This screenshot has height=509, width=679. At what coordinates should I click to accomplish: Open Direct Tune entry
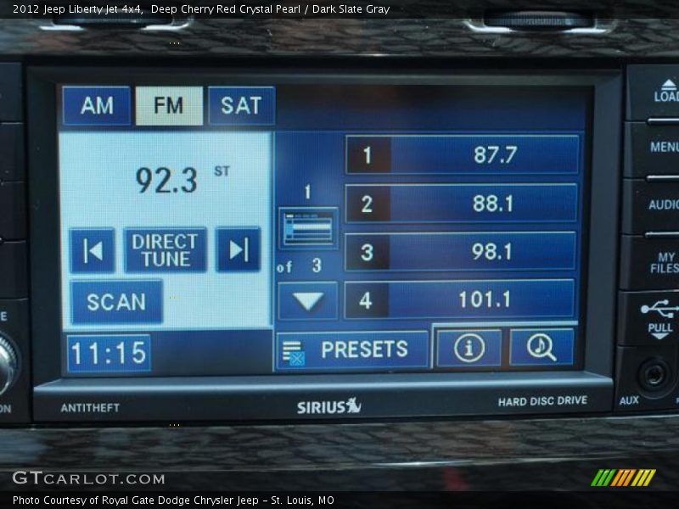166,250
